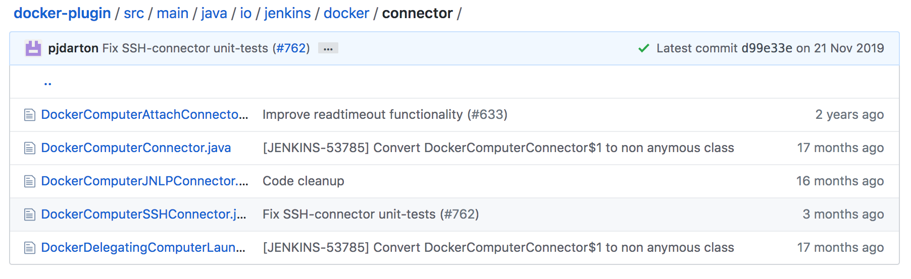Open DockerComputerConnector.java file
This screenshot has width=911, height=279.
(136, 148)
